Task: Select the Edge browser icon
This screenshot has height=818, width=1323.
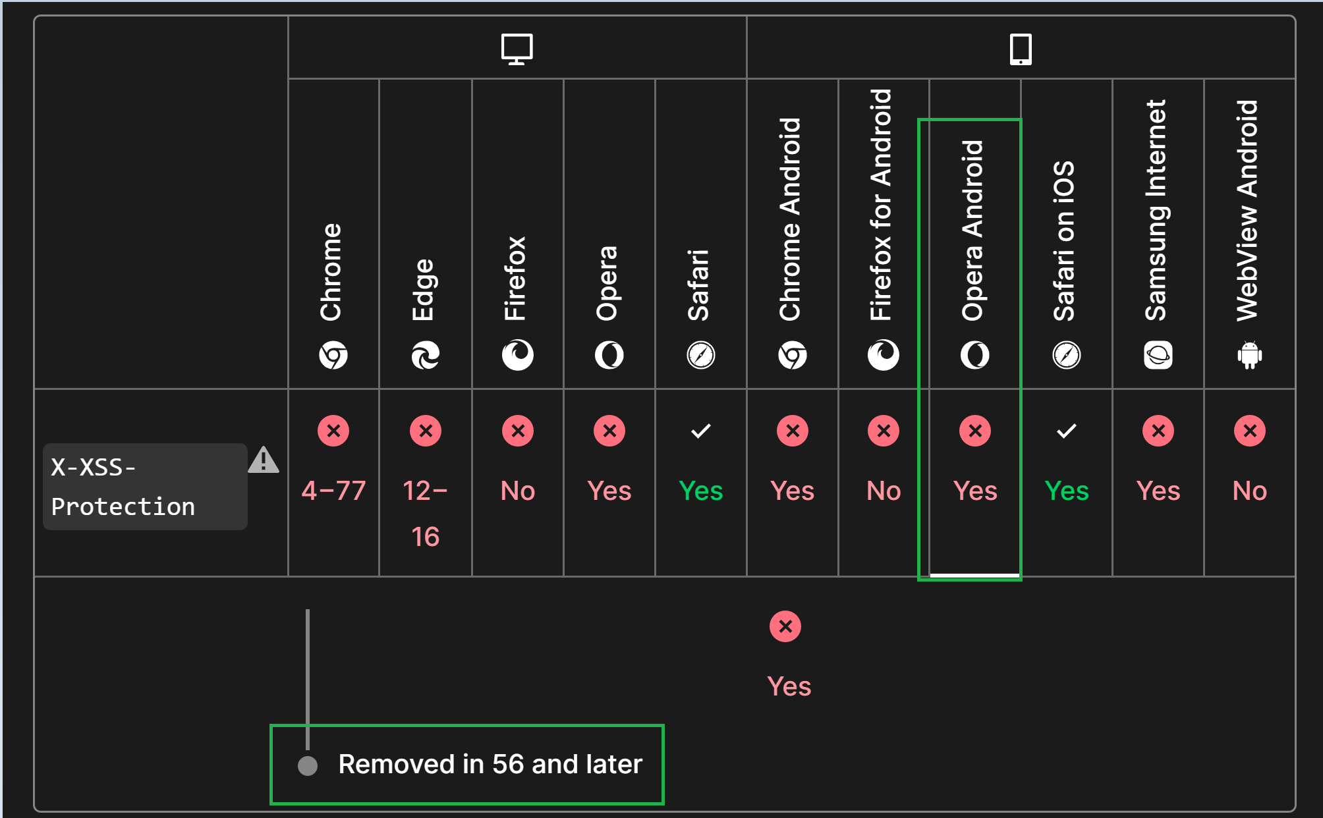Action: click(x=426, y=354)
